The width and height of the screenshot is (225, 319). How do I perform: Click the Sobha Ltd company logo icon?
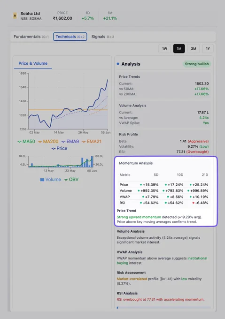click(x=15, y=15)
